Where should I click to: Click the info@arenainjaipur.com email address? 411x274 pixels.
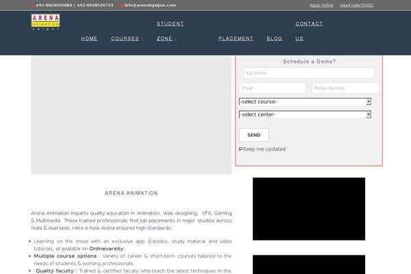tap(150, 5)
